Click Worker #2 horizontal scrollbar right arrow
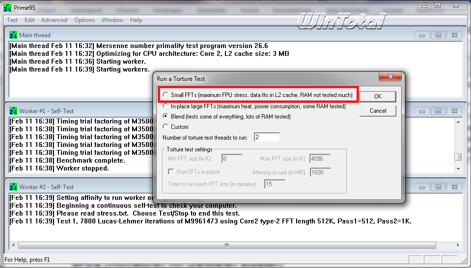Screen dimensions: 471x268 458,245
